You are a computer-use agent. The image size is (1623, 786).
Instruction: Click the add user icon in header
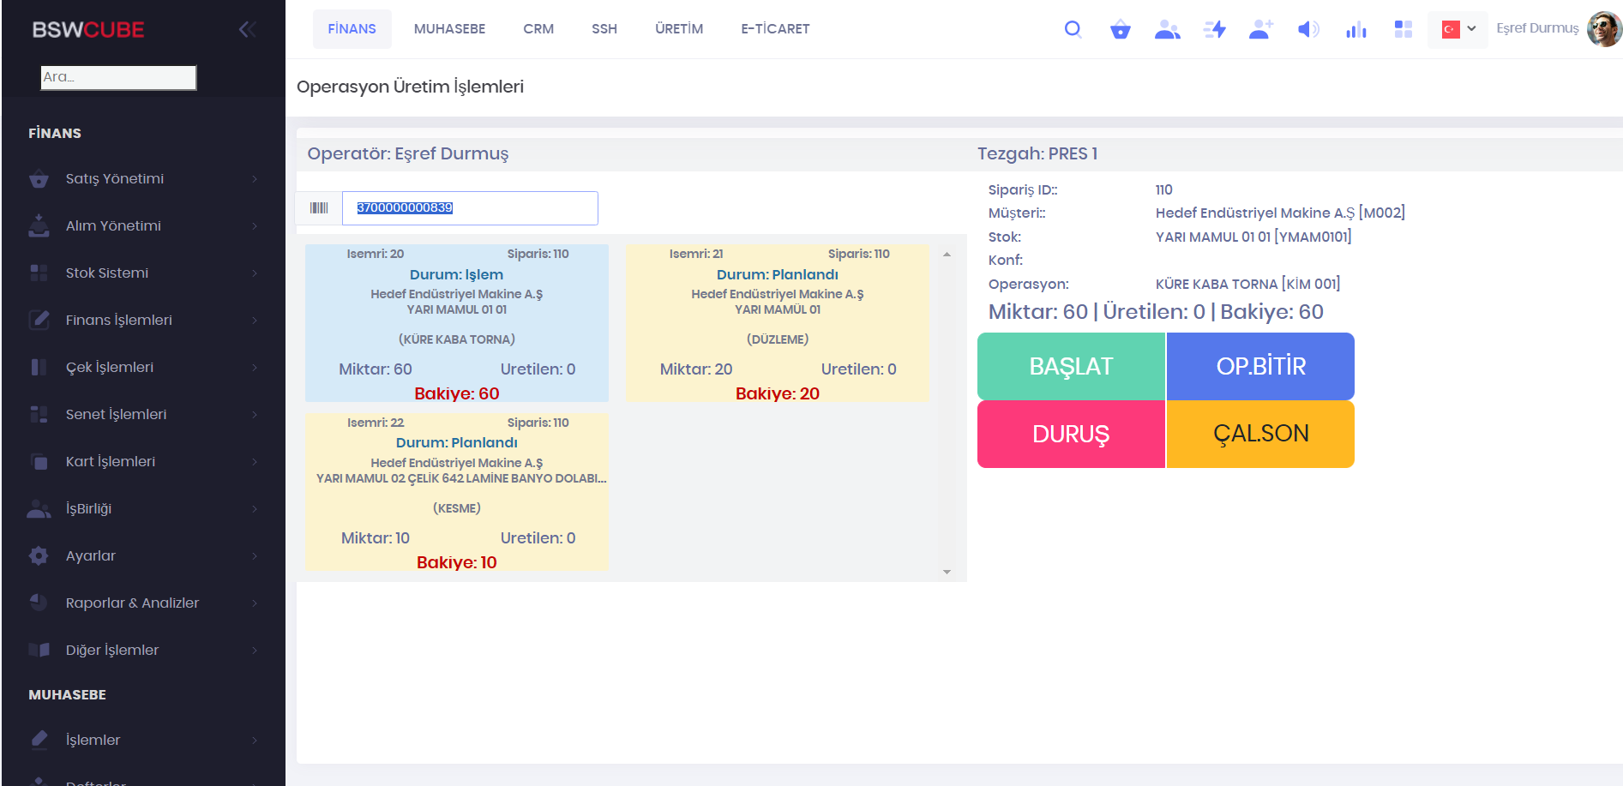click(1260, 30)
